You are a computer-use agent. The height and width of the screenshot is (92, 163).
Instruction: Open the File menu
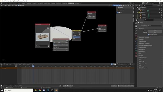tap(4, 3)
